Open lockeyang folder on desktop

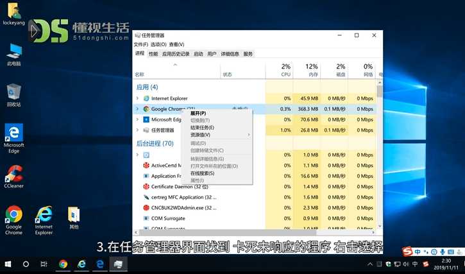click(13, 14)
